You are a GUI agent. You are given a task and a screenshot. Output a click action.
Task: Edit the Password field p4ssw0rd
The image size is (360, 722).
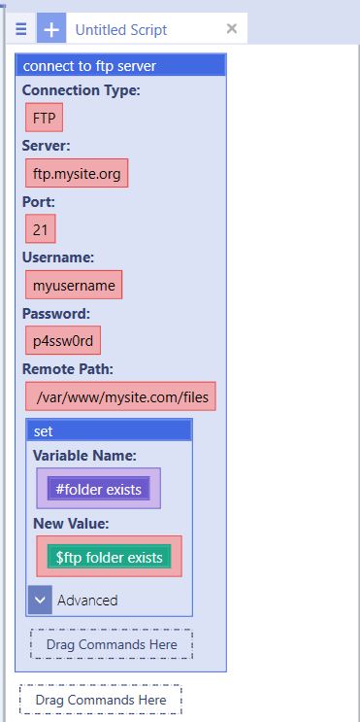tap(63, 341)
